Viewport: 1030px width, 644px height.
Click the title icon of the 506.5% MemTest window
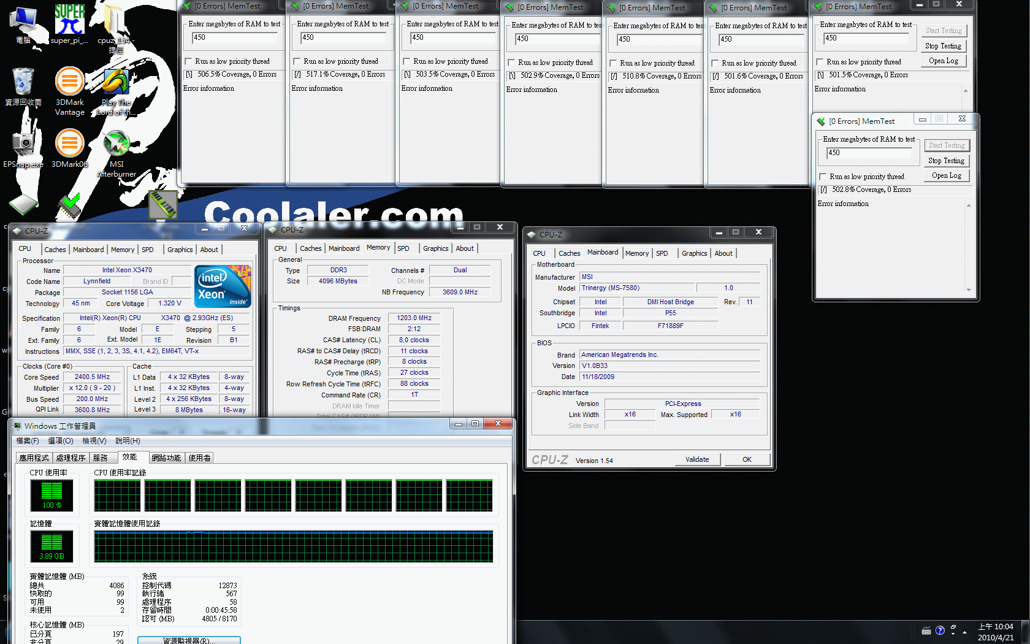tap(186, 6)
